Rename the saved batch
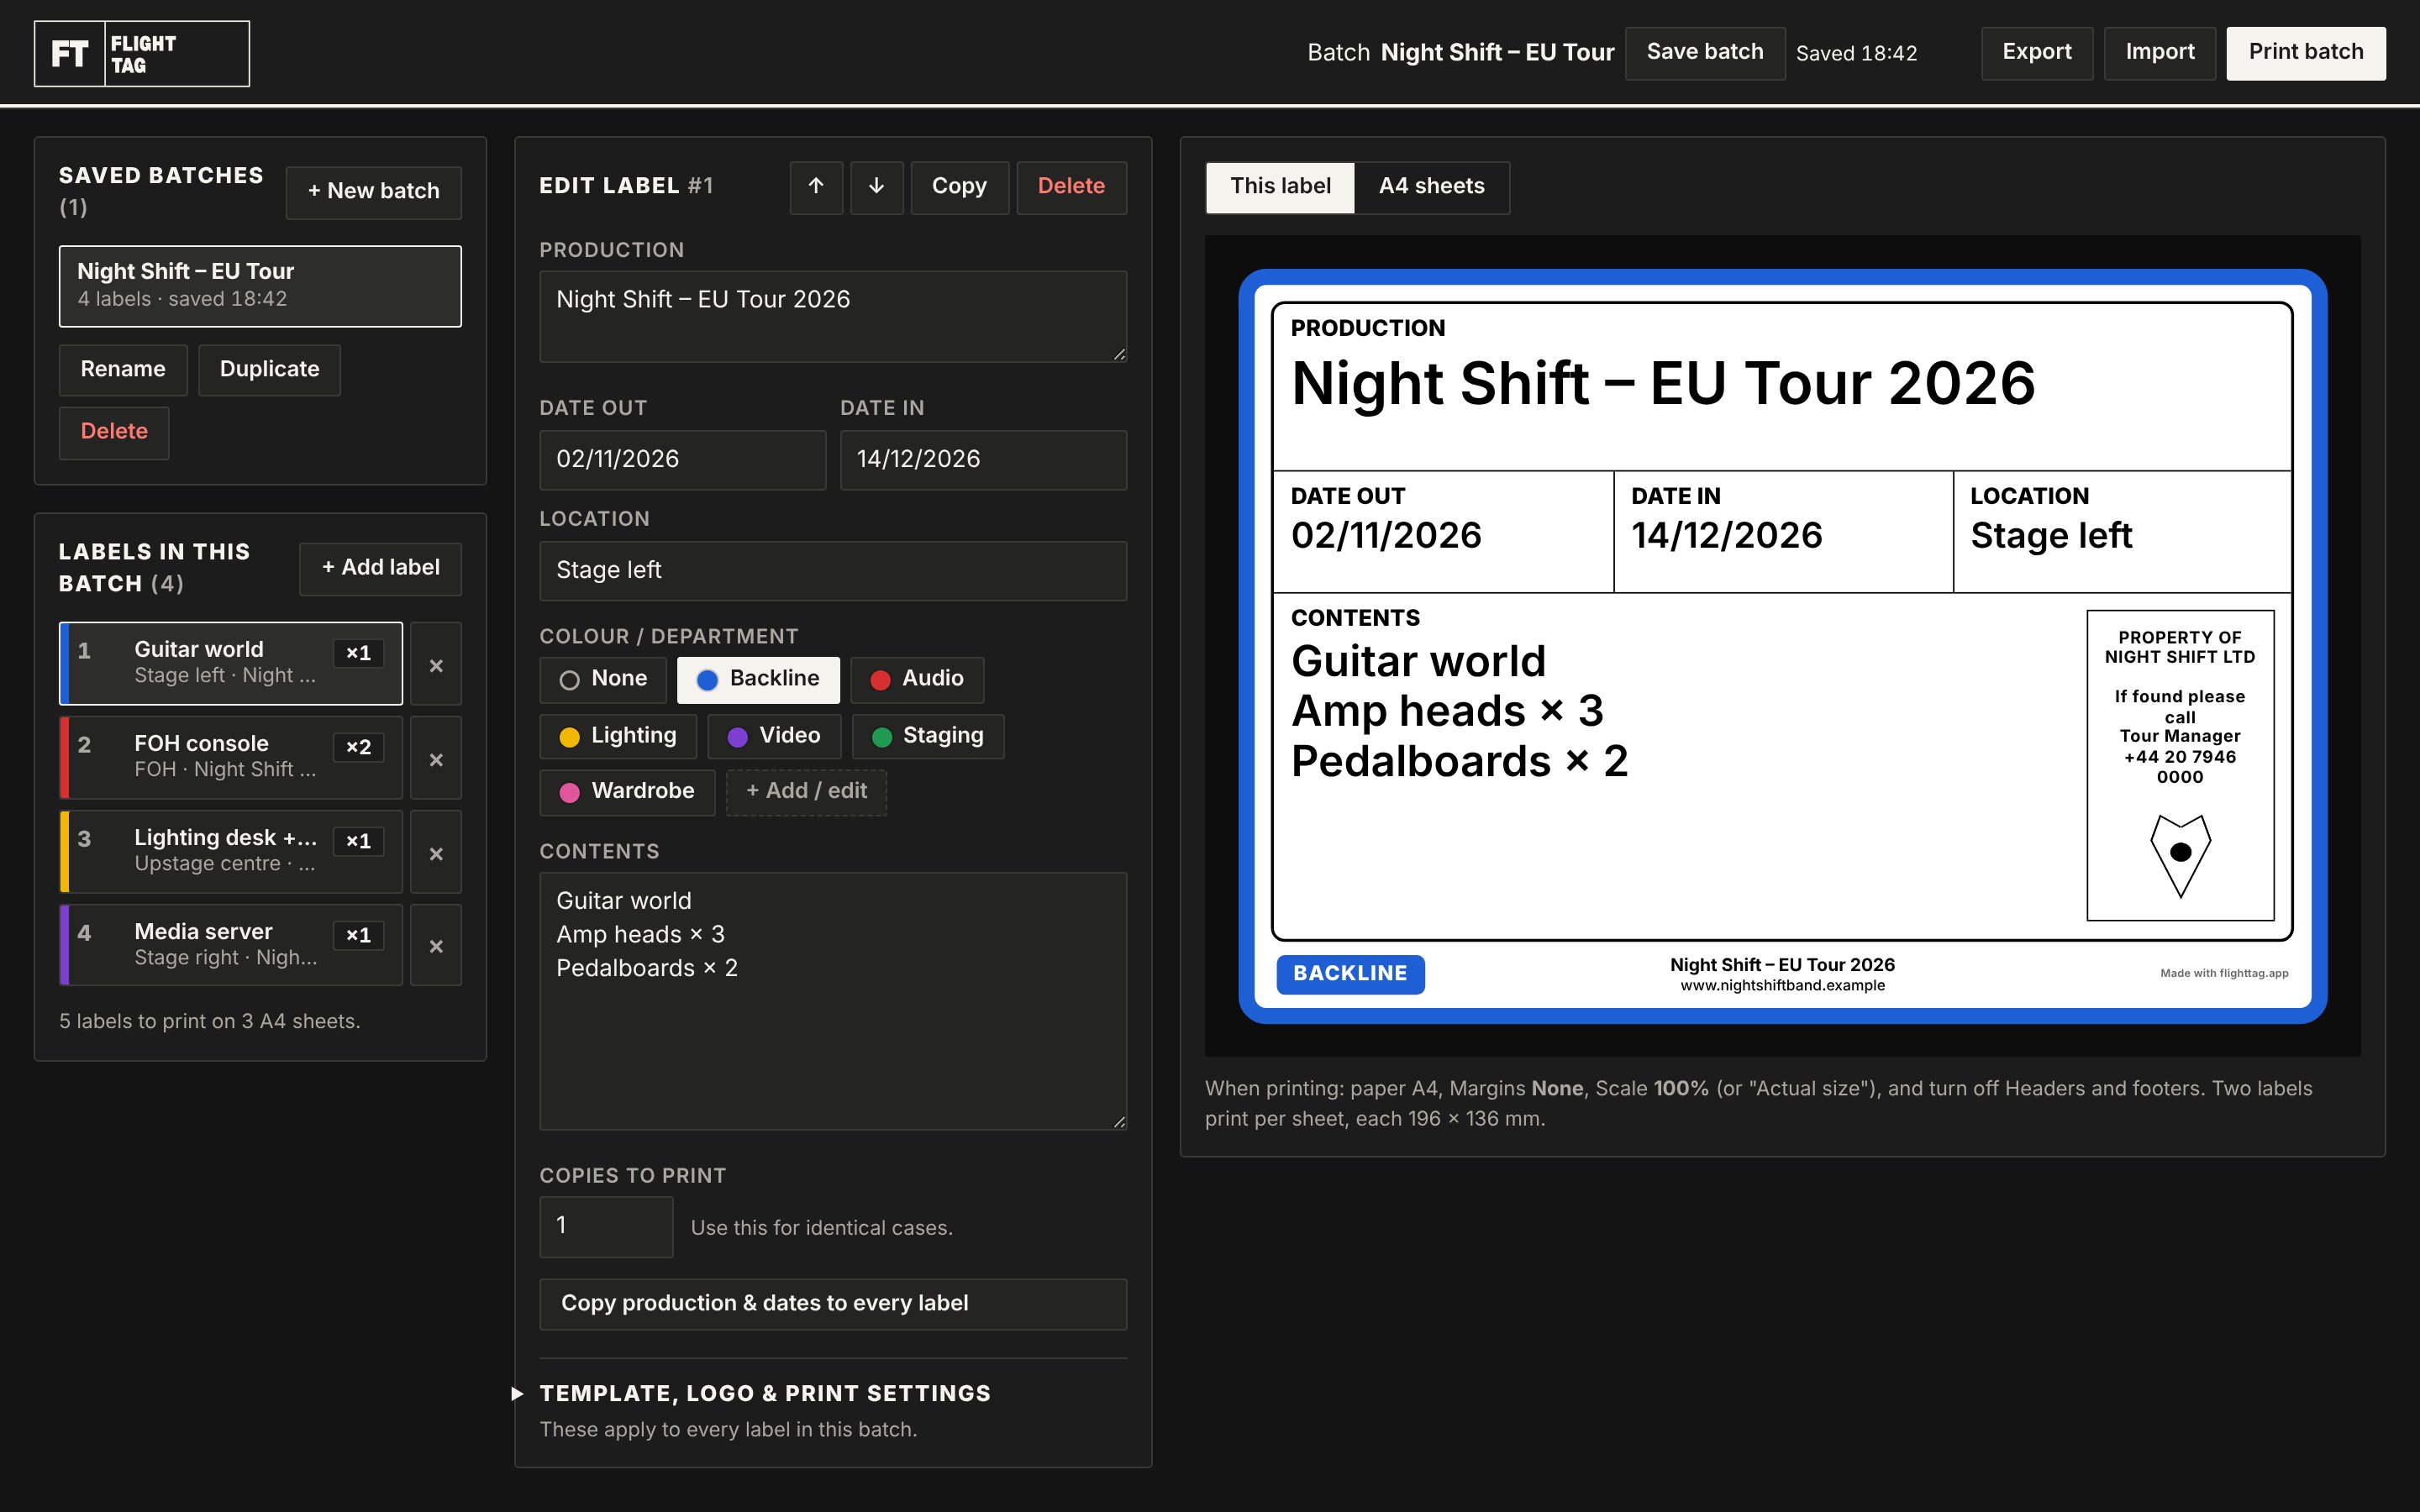Screen dimensions: 2420x1512 123,370
